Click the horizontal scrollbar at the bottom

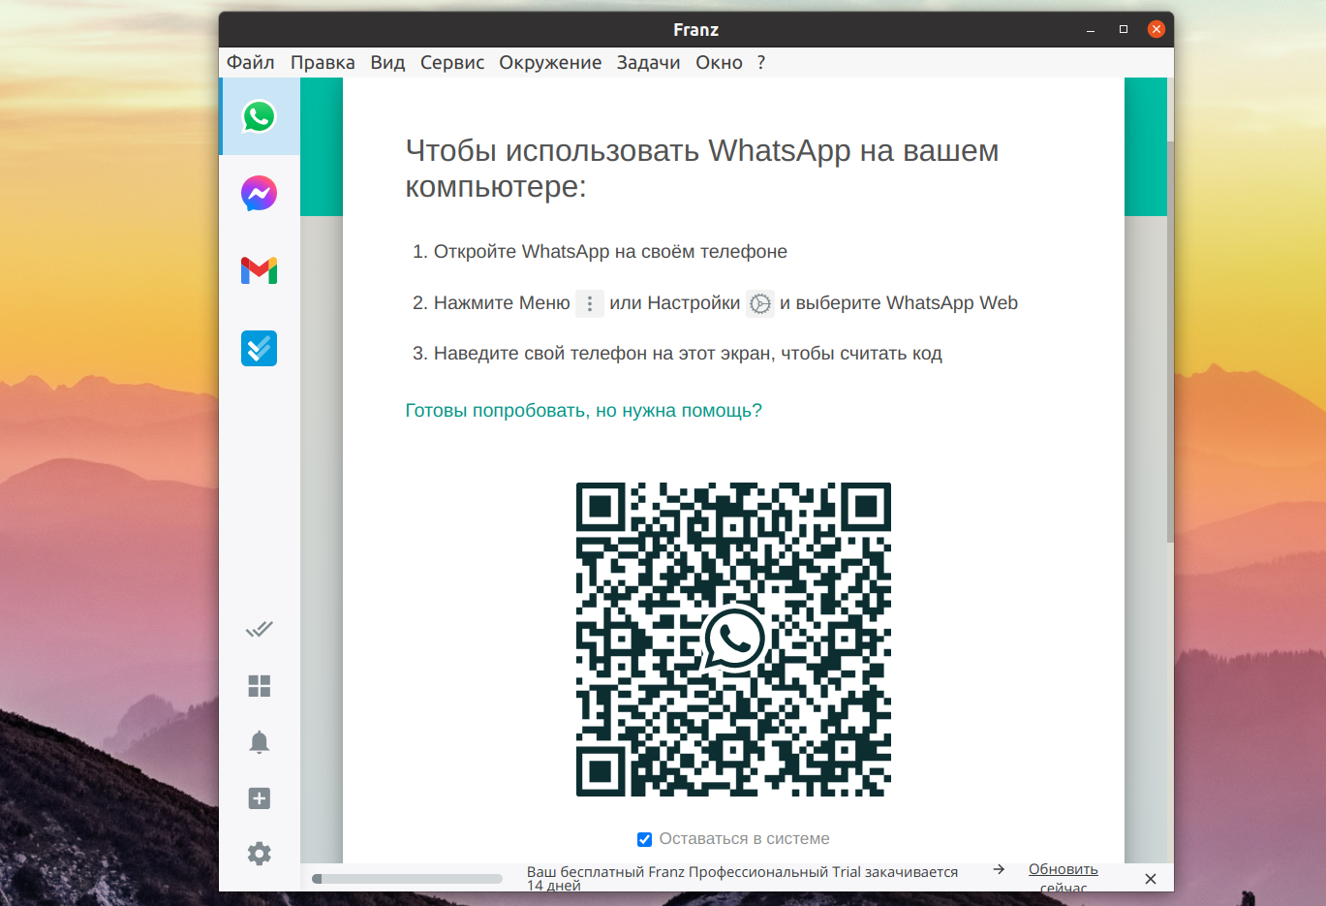(407, 879)
